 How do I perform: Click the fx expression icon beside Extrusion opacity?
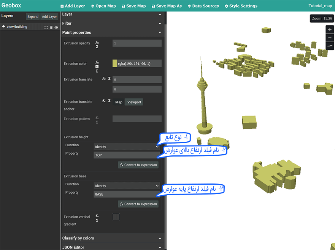pyautogui.click(x=97, y=42)
